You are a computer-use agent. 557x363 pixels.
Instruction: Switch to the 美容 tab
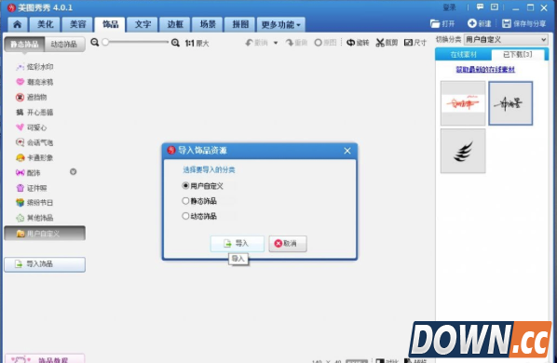click(78, 24)
